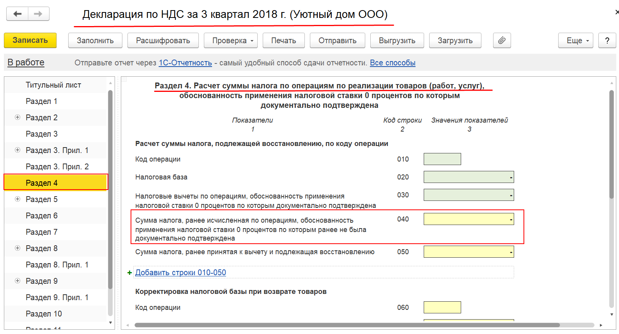Click the Заполнить button
Viewport: 619px width, 334px height.
(95, 40)
